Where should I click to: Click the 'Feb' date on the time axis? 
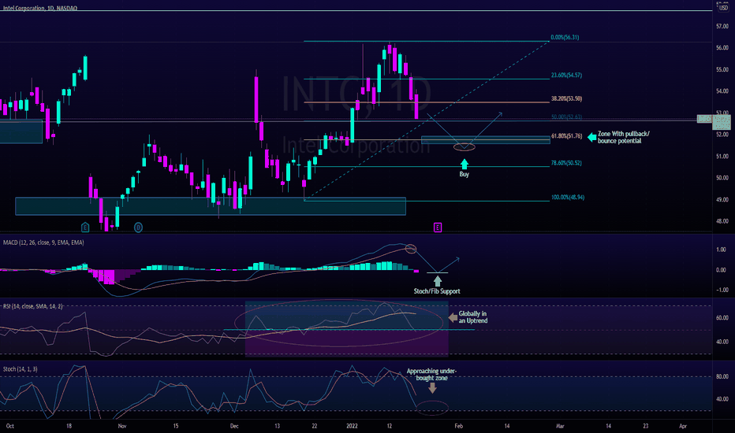click(458, 426)
